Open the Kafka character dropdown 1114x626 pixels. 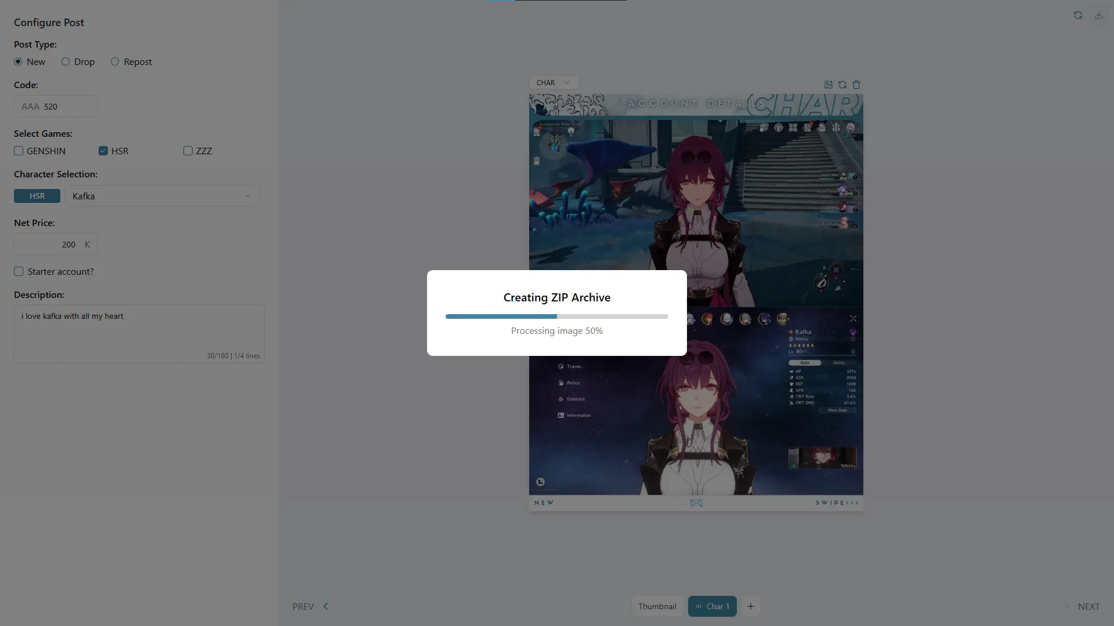(x=162, y=196)
